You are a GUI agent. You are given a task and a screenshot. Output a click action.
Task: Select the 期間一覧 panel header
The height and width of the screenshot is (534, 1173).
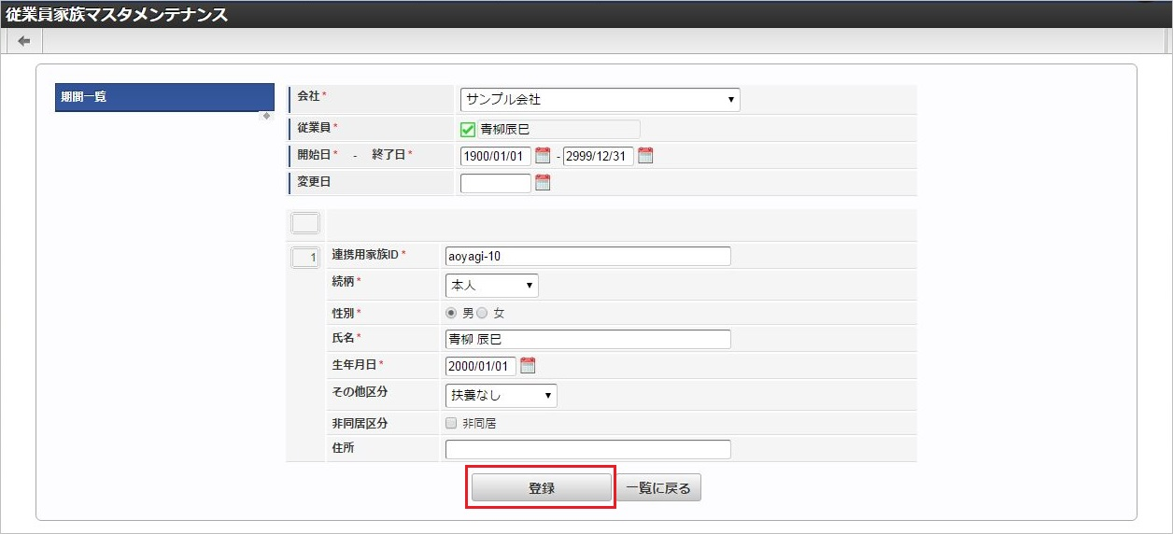point(164,97)
